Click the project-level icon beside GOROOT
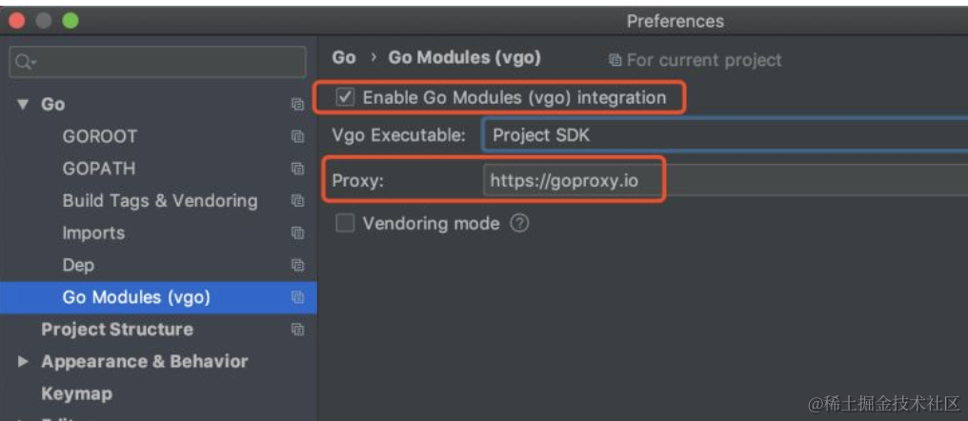968x421 pixels. coord(297,136)
